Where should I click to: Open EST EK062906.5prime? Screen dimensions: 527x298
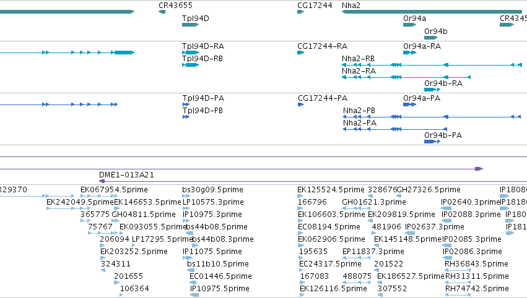331,239
